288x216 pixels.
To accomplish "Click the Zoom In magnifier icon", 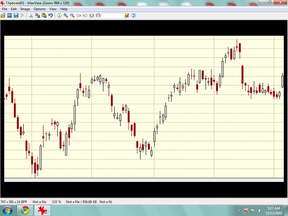I will pyautogui.click(x=66, y=16).
